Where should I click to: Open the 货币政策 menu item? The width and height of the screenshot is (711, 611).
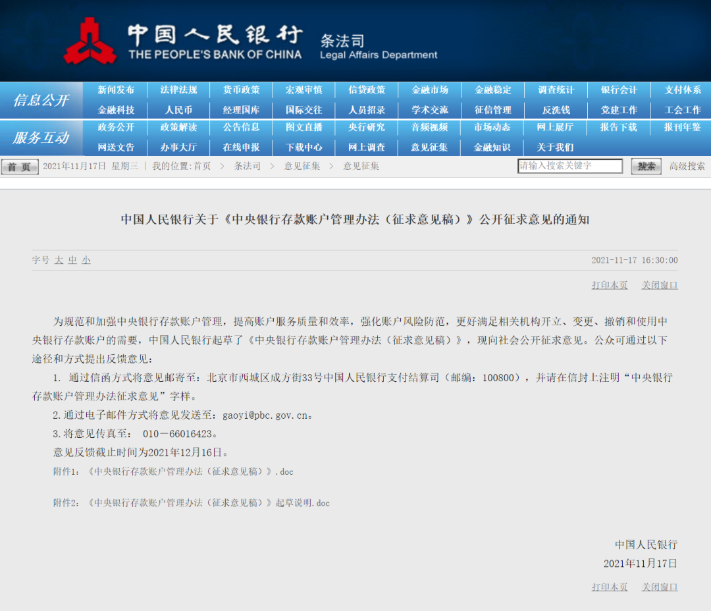[241, 90]
